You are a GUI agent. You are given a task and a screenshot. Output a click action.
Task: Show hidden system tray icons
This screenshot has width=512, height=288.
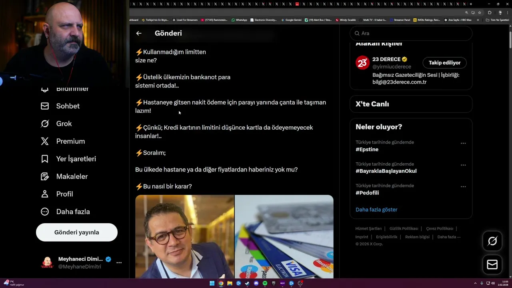pyautogui.click(x=475, y=283)
